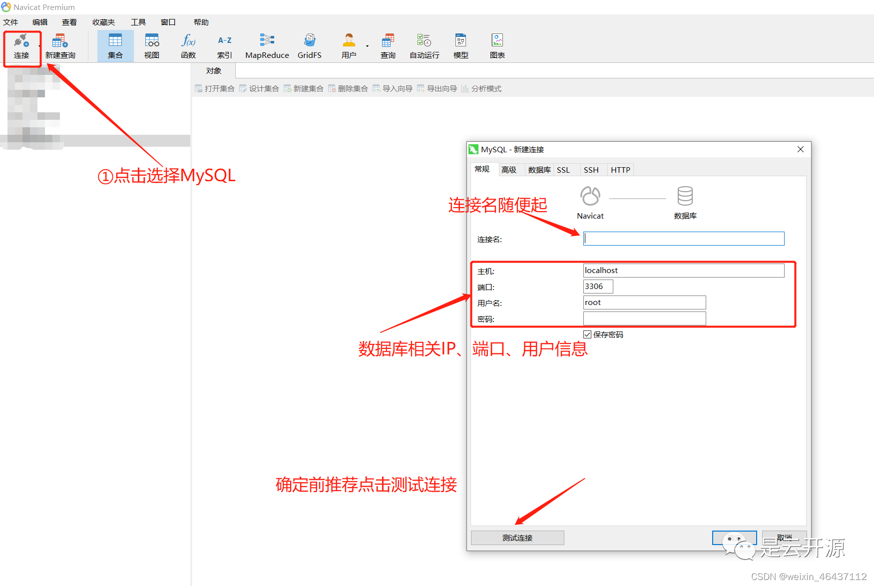Select the 对象 tab
The height and width of the screenshot is (586, 874).
pos(214,71)
